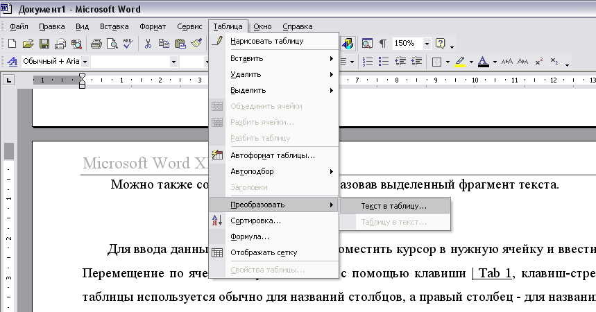Toggle the Отображать сетку gridlines option
The width and height of the screenshot is (596, 312).
(273, 252)
